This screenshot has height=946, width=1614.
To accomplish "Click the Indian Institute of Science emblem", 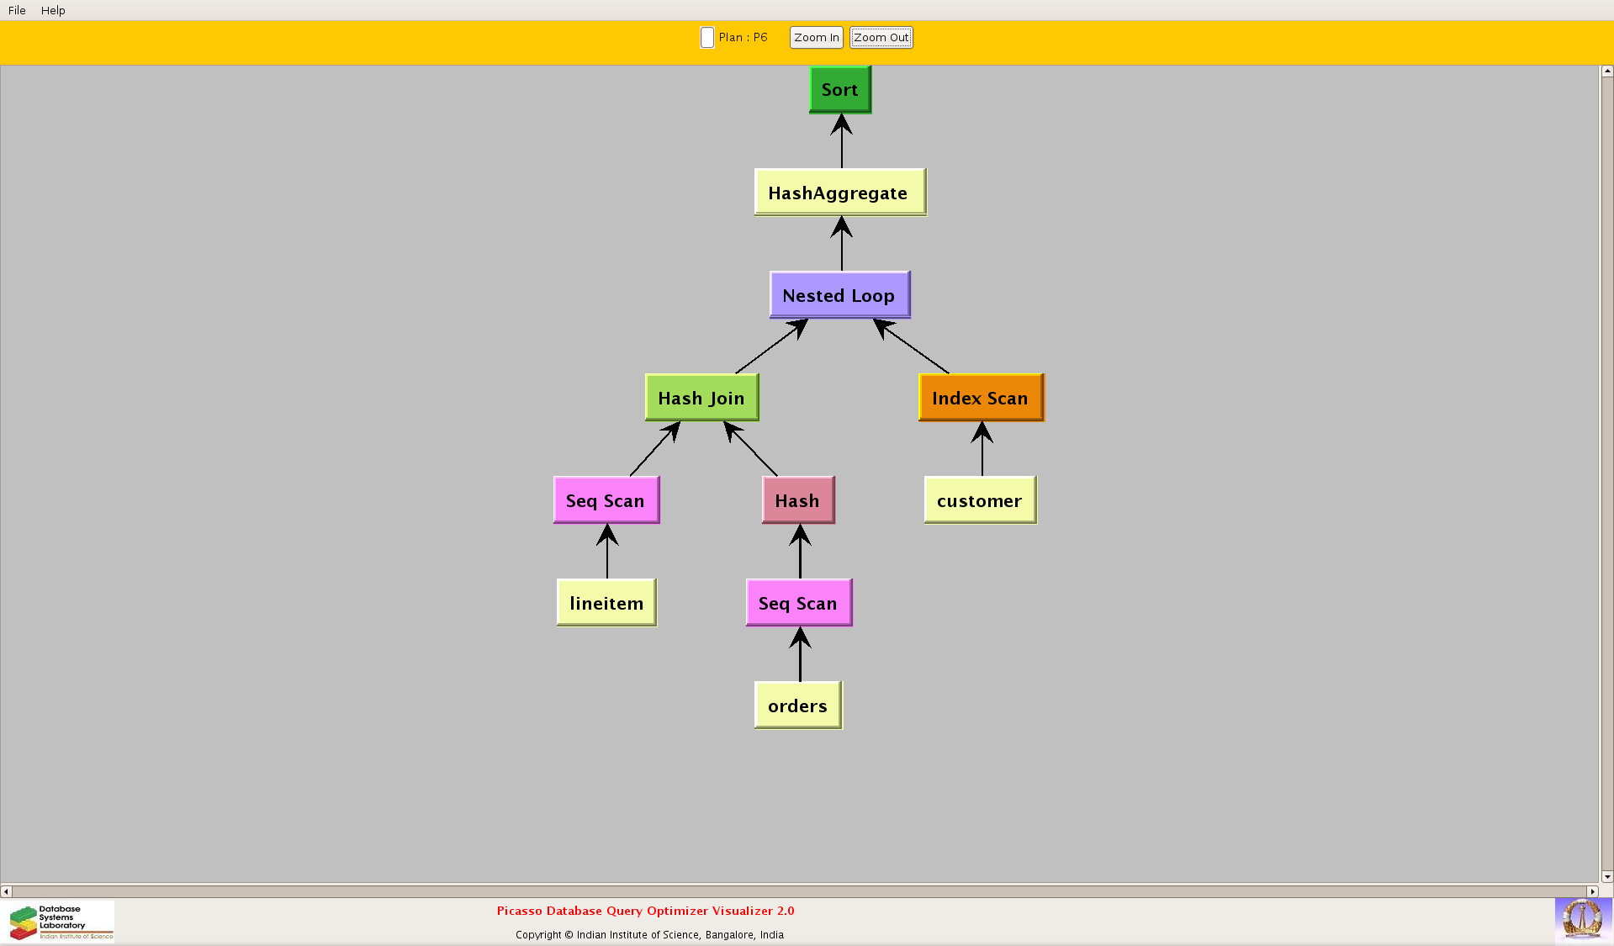I will coord(1582,919).
